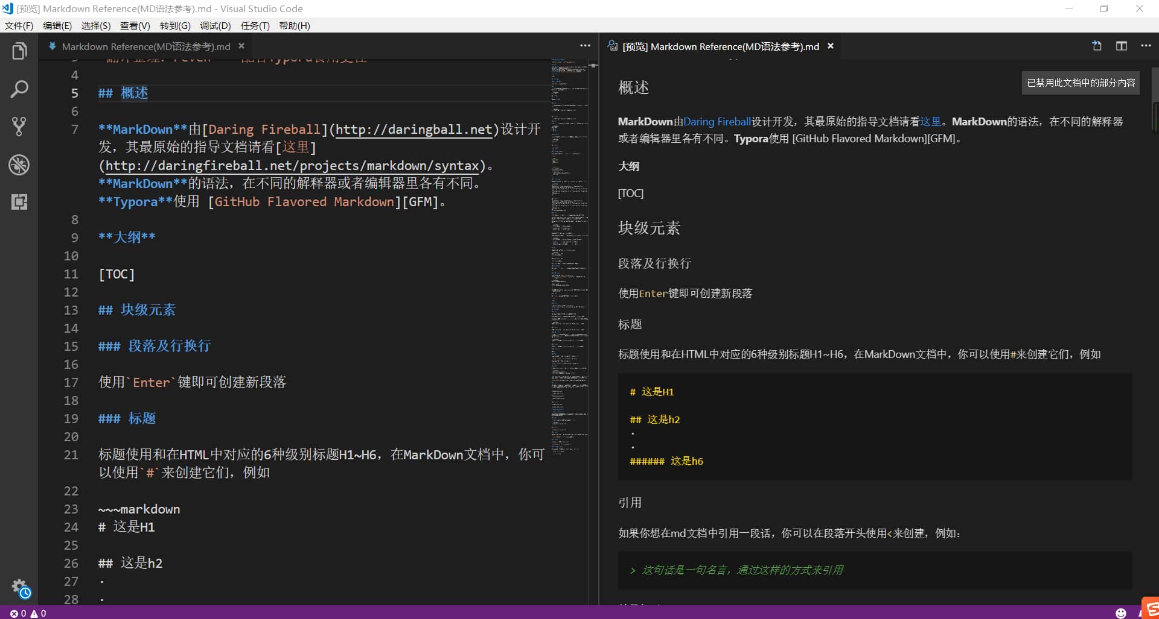Viewport: 1159px width, 619px height.
Task: Switch to the Markdown Reference editor tab
Action: 145,46
